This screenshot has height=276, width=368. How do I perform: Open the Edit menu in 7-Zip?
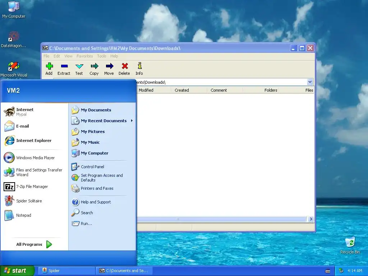point(56,56)
